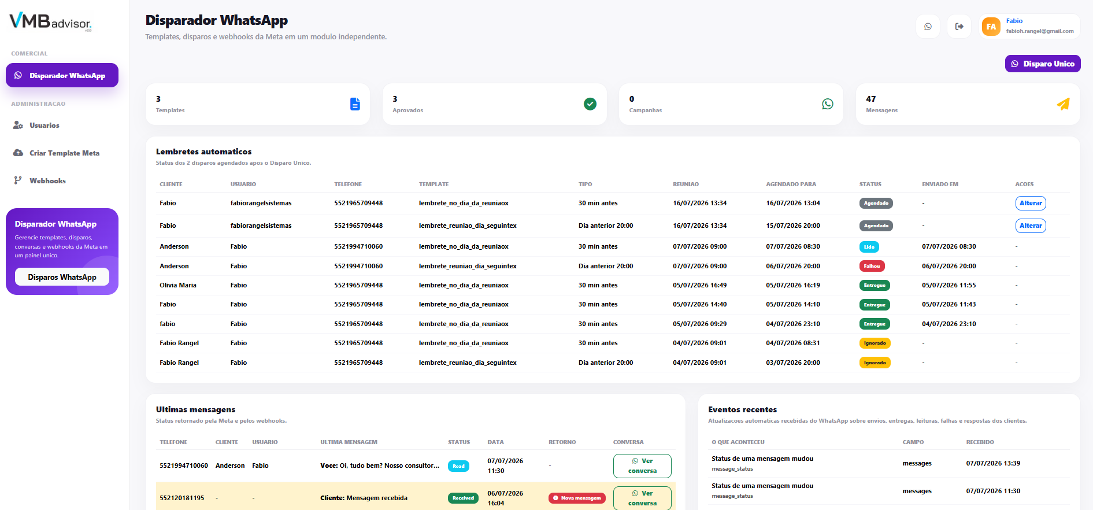Click the Campanhas summary card
This screenshot has width=1093, height=510.
tap(731, 104)
